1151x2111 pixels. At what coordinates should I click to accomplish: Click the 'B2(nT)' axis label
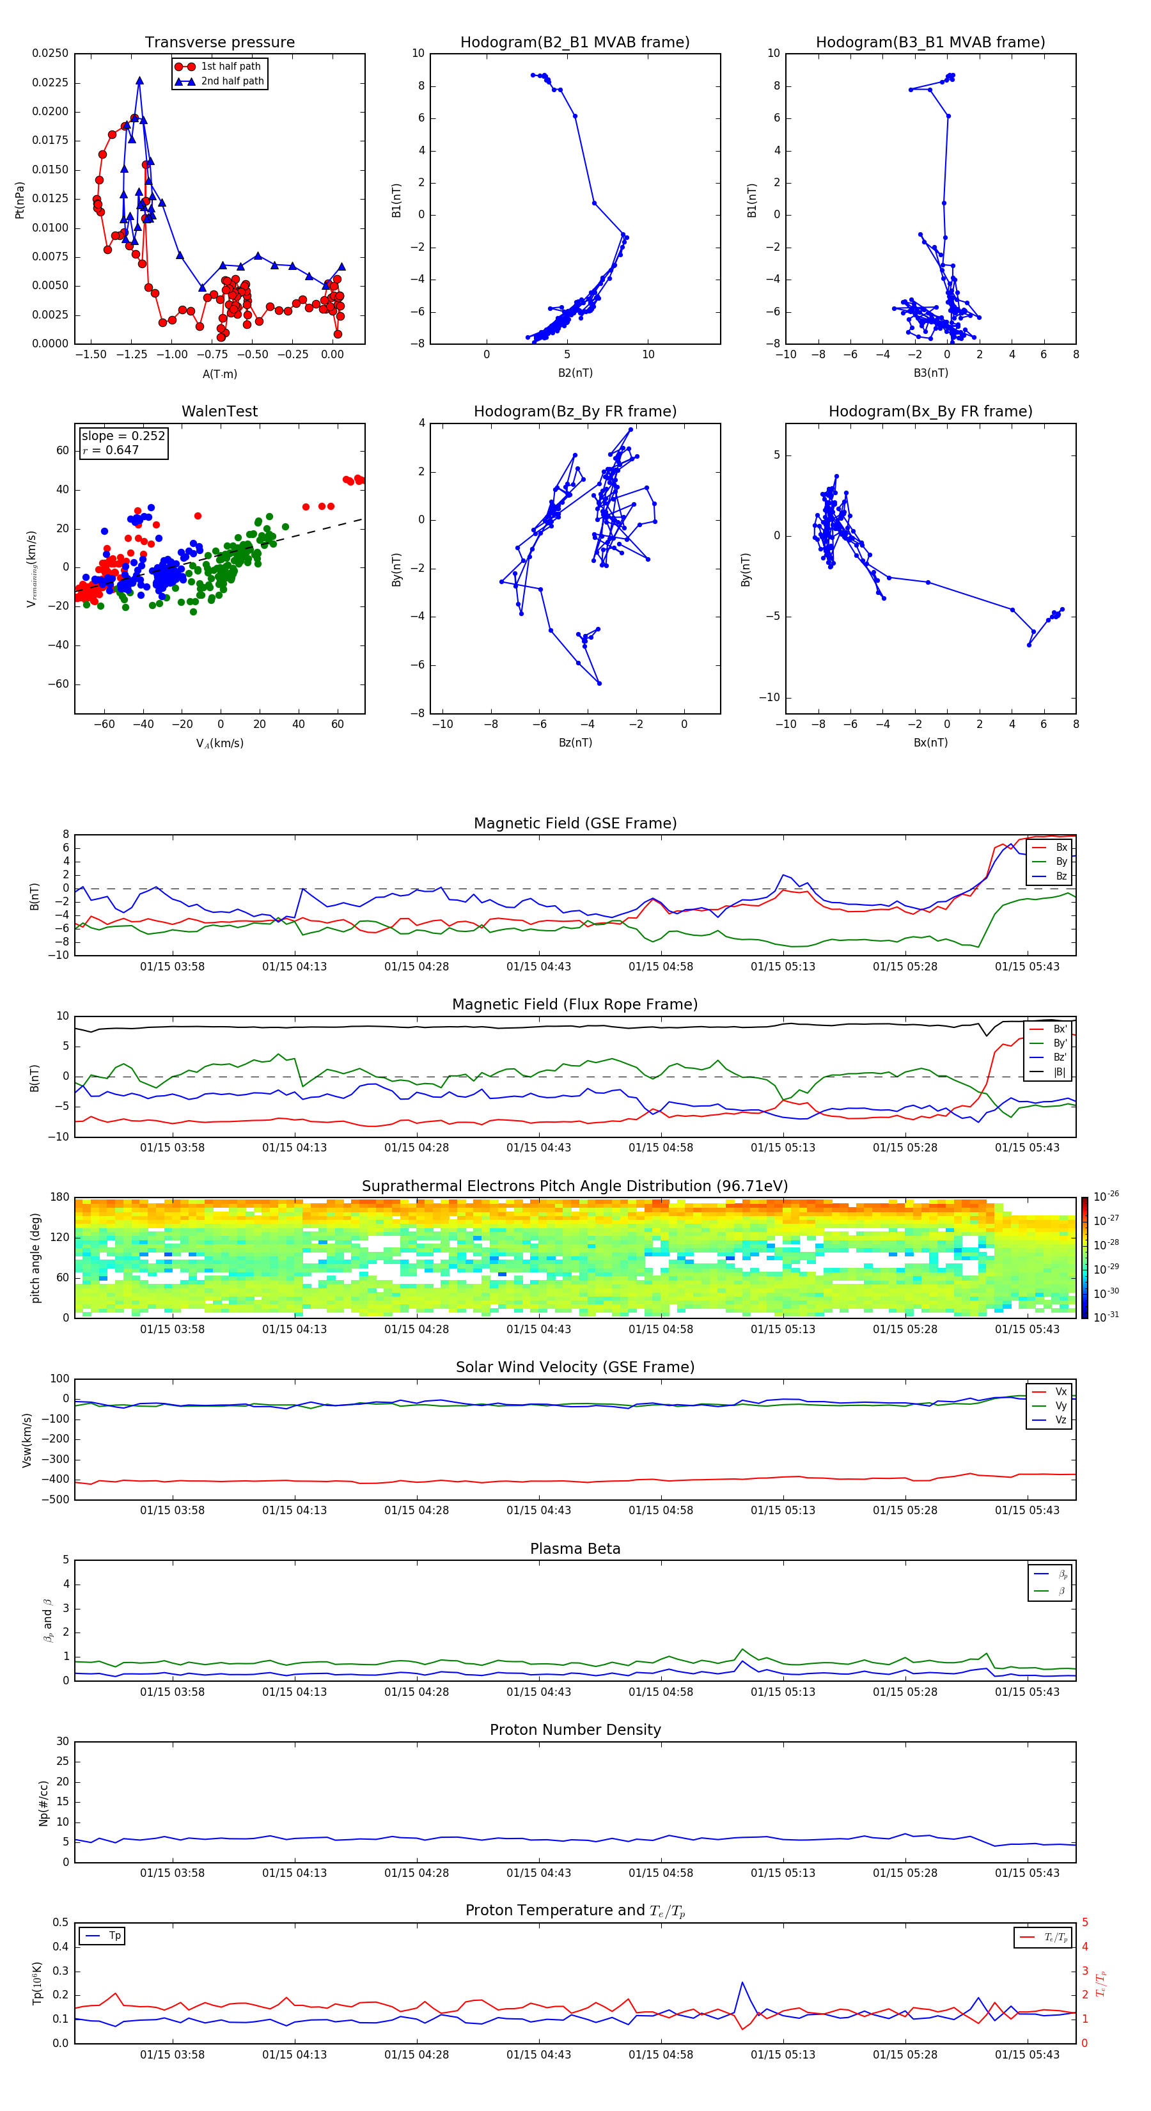575,373
